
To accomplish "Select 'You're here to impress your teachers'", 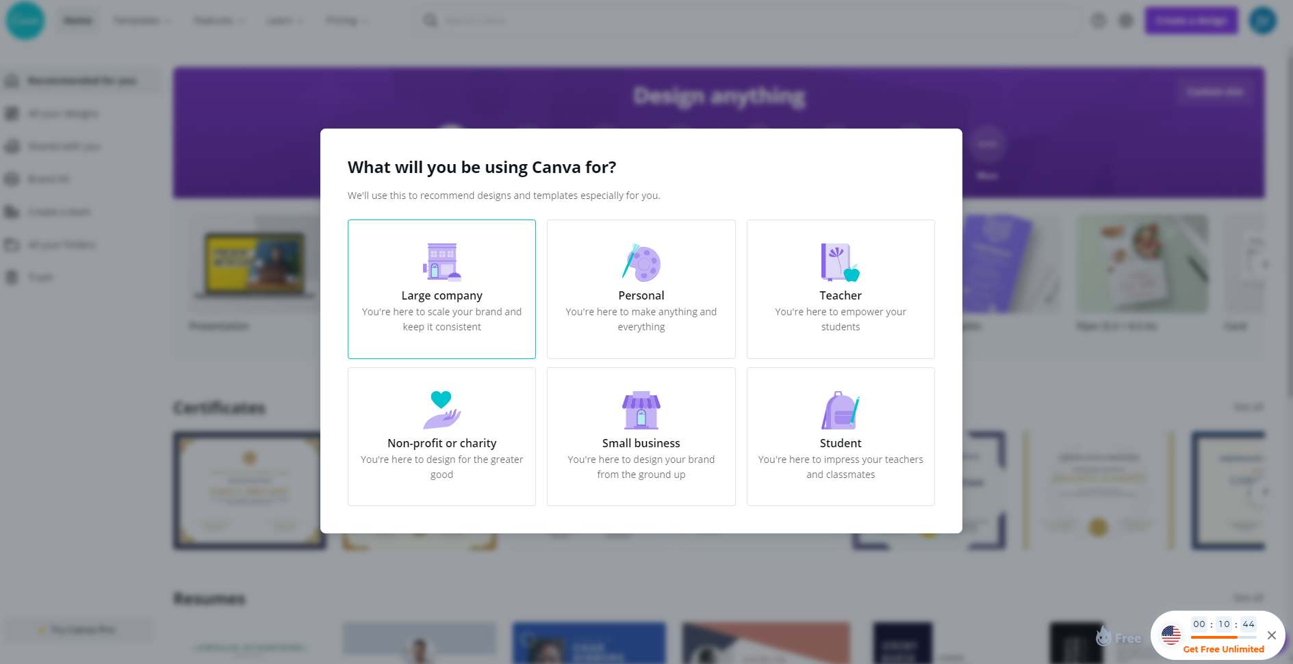I will (841, 460).
